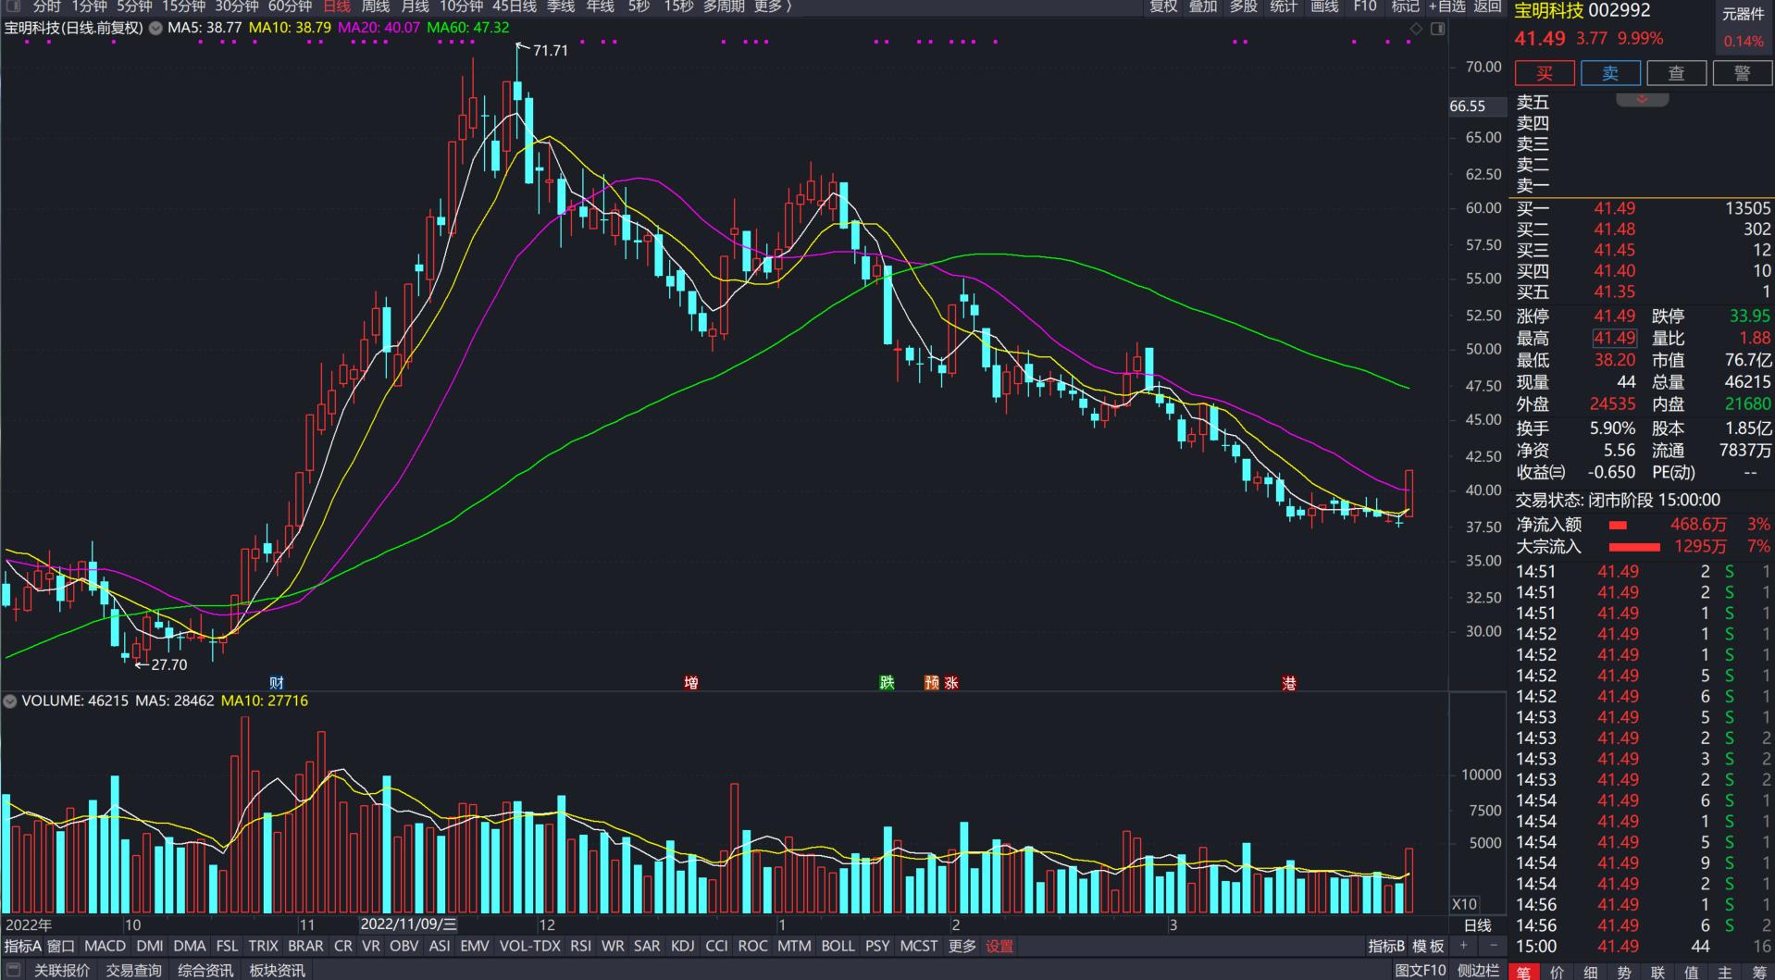
Task: Open the MA indicator dropdown next to 宝明科技
Action: point(155,28)
